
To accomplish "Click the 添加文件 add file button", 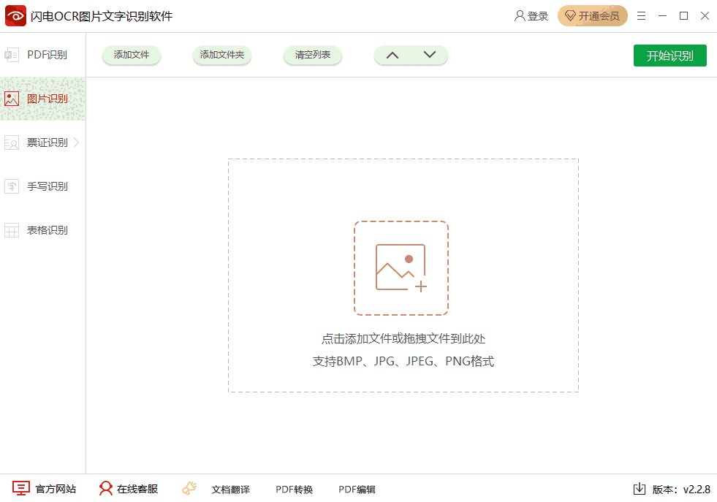I will point(131,55).
